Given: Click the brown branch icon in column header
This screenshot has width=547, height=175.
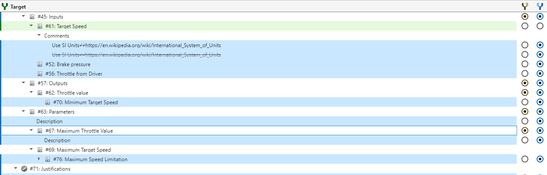Looking at the screenshot, I should pyautogui.click(x=525, y=6).
